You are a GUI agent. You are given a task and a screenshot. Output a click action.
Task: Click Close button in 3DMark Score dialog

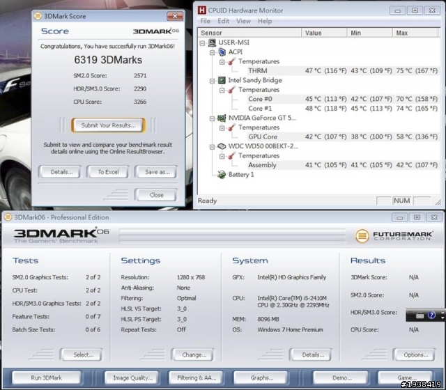click(x=156, y=195)
